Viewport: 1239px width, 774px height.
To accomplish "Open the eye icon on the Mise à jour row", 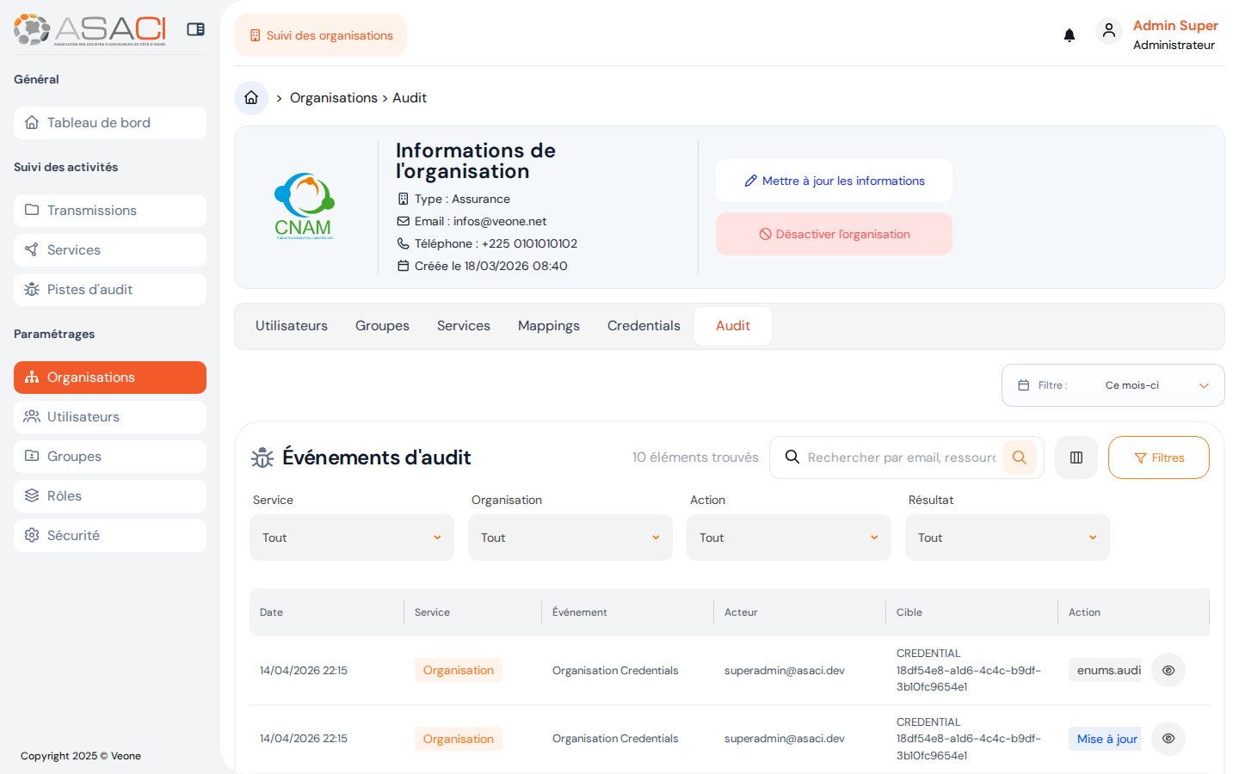I will tap(1168, 738).
